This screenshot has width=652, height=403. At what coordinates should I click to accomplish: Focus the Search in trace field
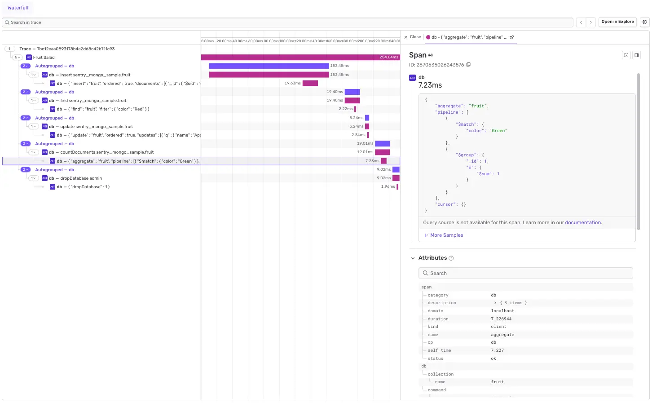point(287,22)
